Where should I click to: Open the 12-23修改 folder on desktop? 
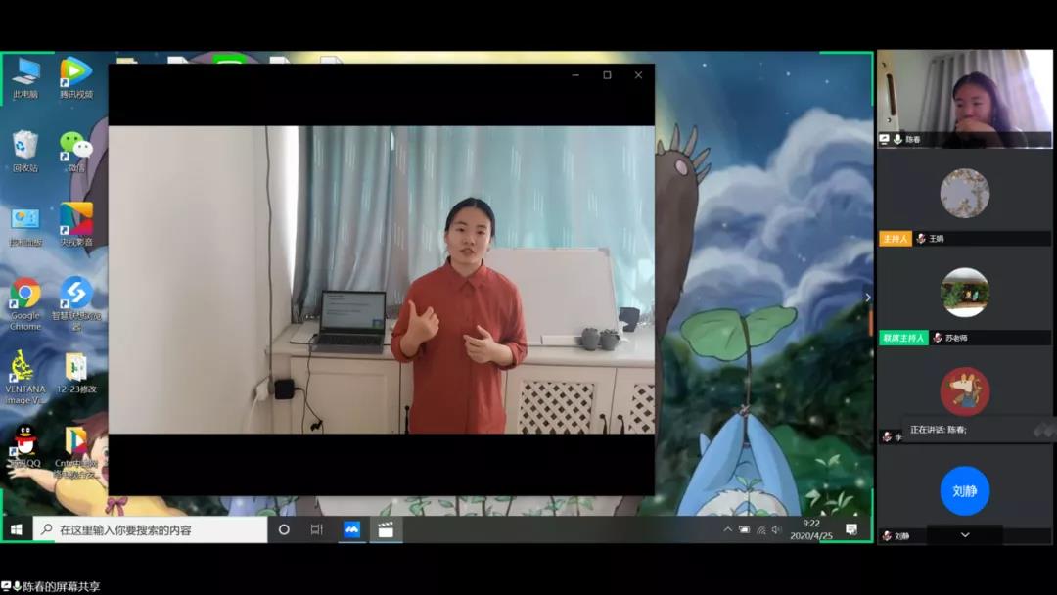click(x=75, y=369)
